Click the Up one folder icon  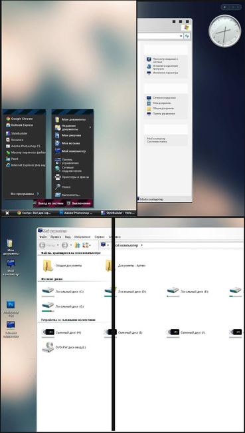(78, 245)
